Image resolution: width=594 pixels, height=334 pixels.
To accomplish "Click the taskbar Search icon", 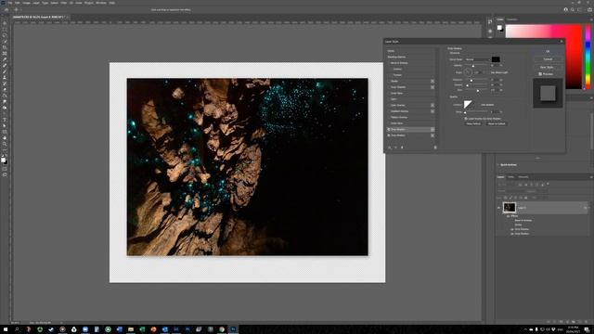I will click(17, 329).
